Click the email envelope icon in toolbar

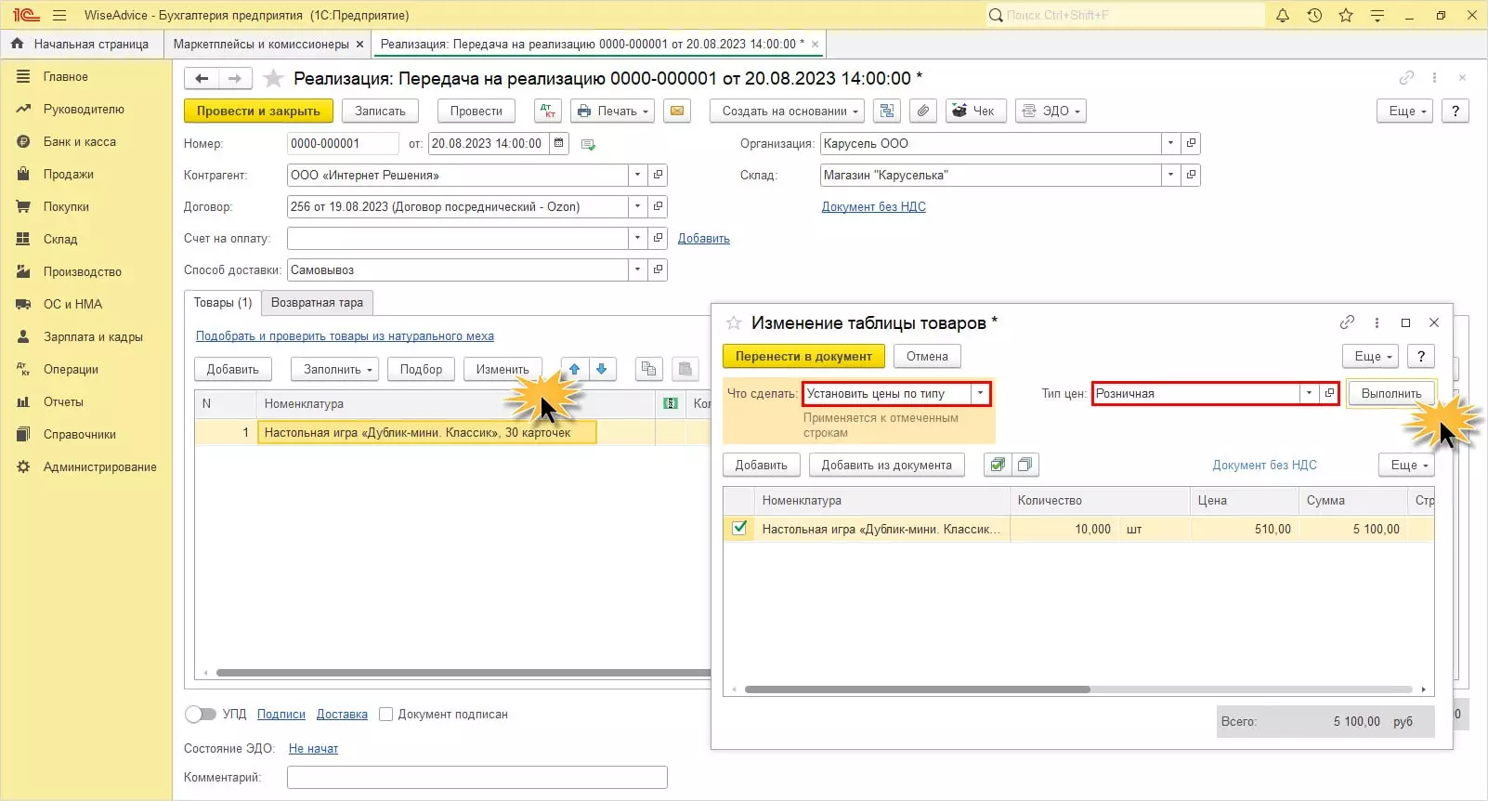tap(677, 111)
